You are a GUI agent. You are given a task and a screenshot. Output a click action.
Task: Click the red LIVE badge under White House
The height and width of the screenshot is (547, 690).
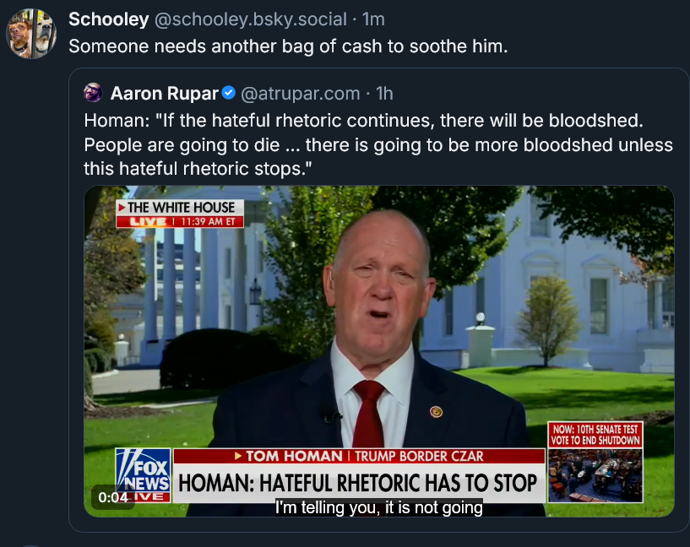(146, 222)
